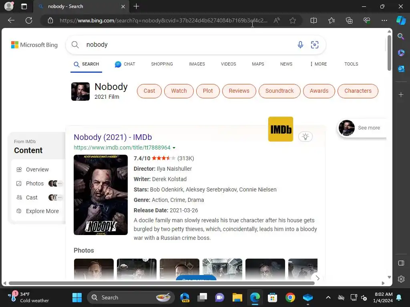Click the Reviews pill button
The height and width of the screenshot is (307, 410).
(x=239, y=91)
